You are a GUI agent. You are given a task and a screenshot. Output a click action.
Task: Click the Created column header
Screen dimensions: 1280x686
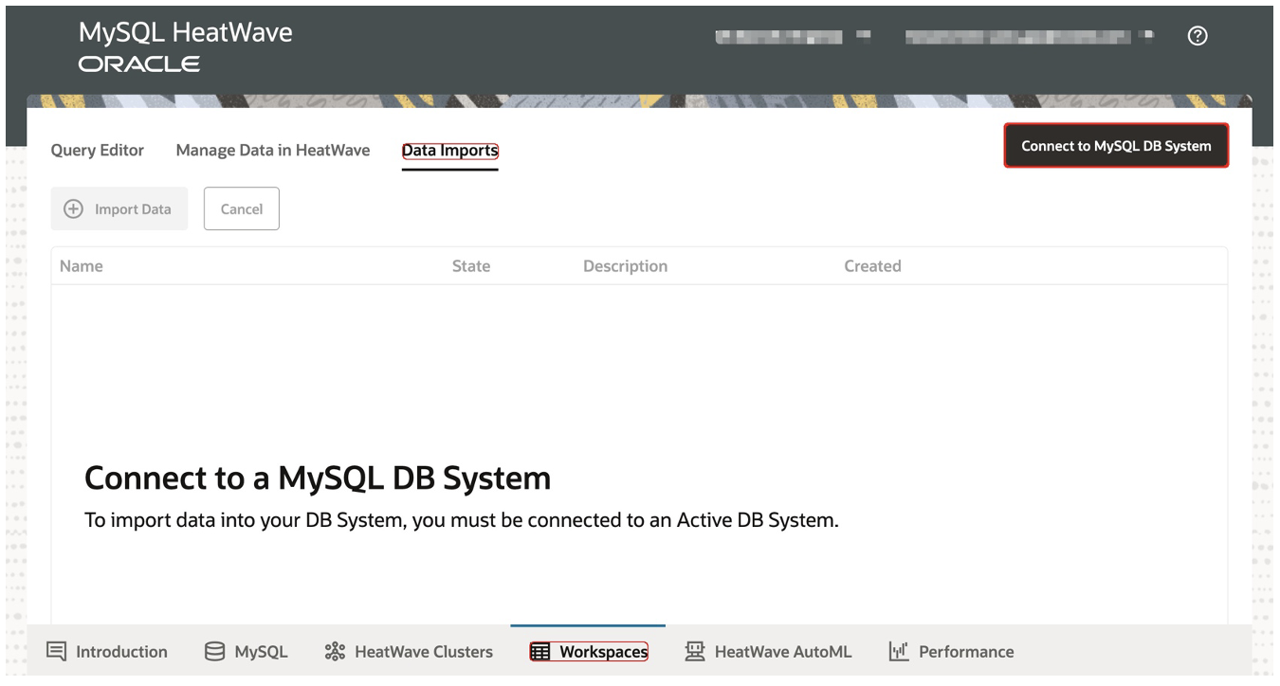871,265
